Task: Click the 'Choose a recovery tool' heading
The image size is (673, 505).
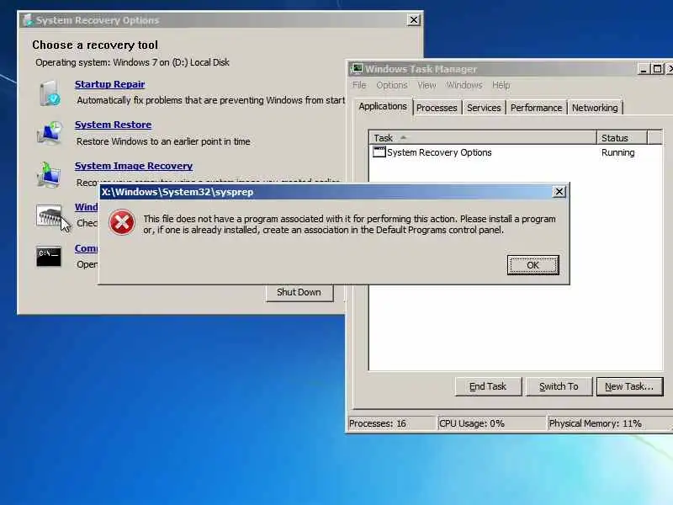Action: (95, 45)
